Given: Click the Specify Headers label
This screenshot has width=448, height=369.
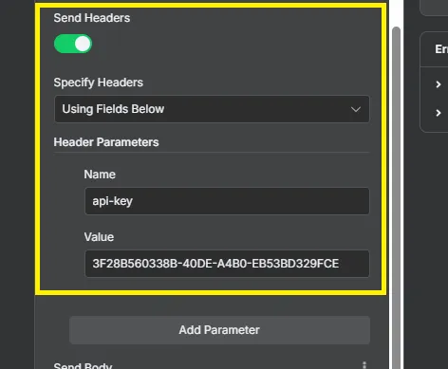Looking at the screenshot, I should coord(99,83).
